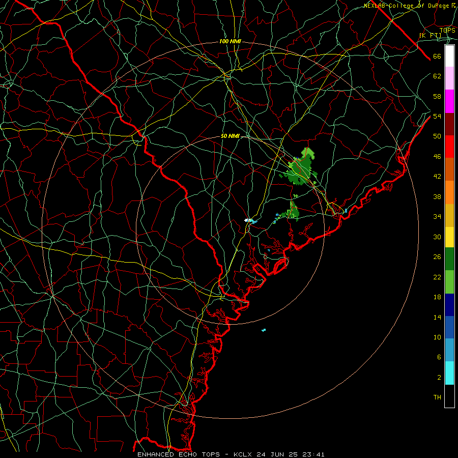
Task: Select the dark red 50-54 kft swatch
Action: tap(449, 124)
